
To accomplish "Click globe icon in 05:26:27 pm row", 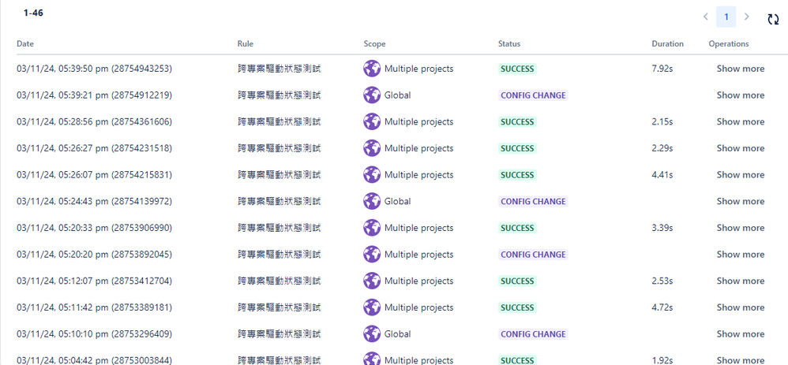I will click(x=372, y=148).
